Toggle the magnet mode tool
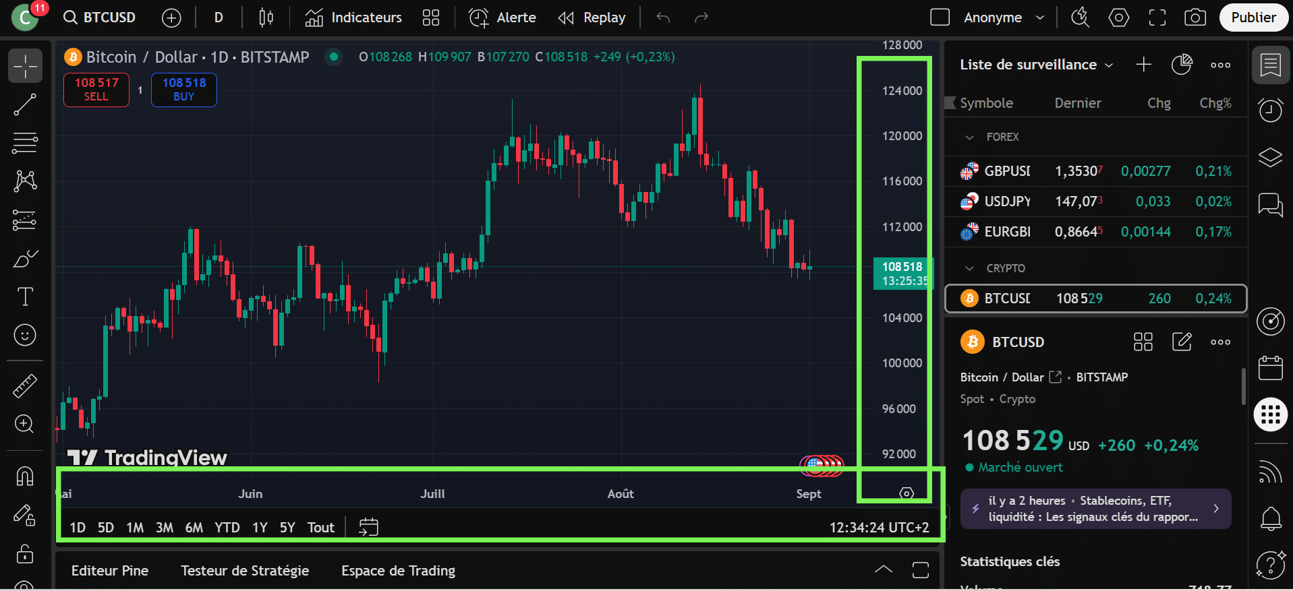 click(25, 476)
